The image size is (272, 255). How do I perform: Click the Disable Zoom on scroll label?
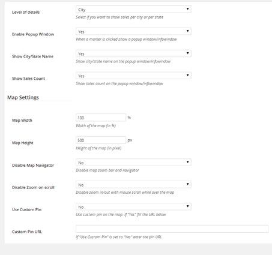(x=33, y=188)
